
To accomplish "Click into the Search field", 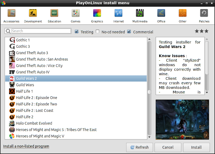I will [x=41, y=31].
